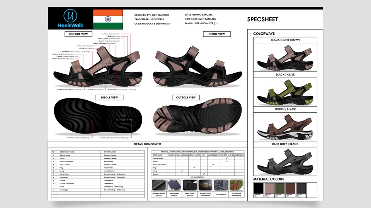Viewport: 371px width, 208px height.
Task: Select the Lycra Material sample image
Action: (x=221, y=186)
